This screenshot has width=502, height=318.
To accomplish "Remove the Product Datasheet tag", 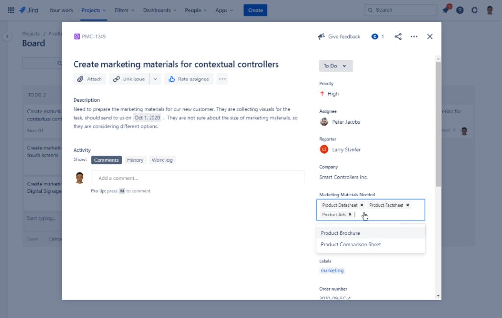I will point(362,205).
